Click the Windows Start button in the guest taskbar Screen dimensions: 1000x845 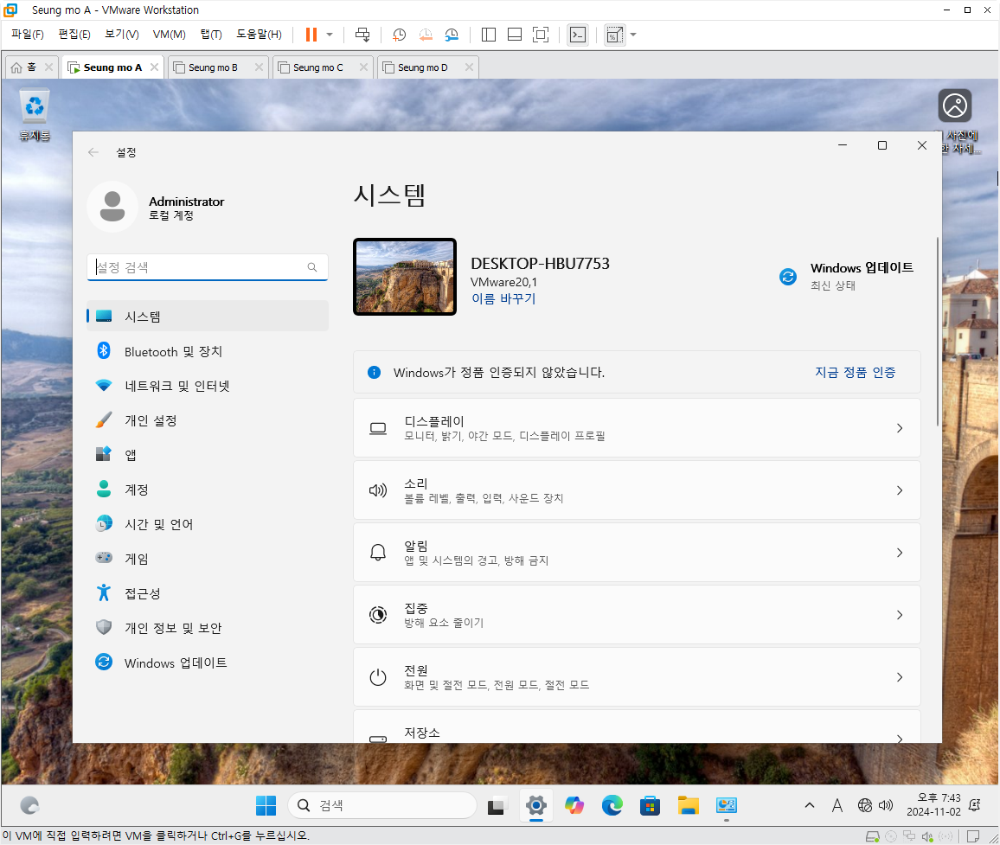click(266, 805)
